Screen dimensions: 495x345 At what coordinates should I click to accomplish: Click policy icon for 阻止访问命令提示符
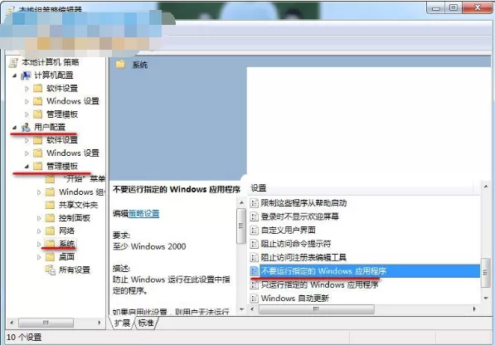pos(254,244)
